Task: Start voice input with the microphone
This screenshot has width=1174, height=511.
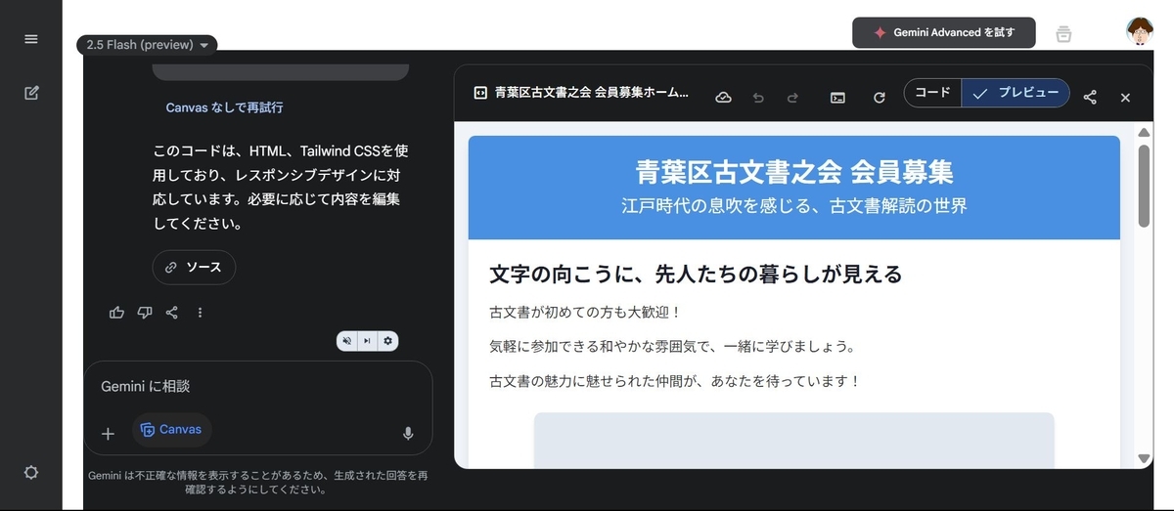Action: [408, 433]
